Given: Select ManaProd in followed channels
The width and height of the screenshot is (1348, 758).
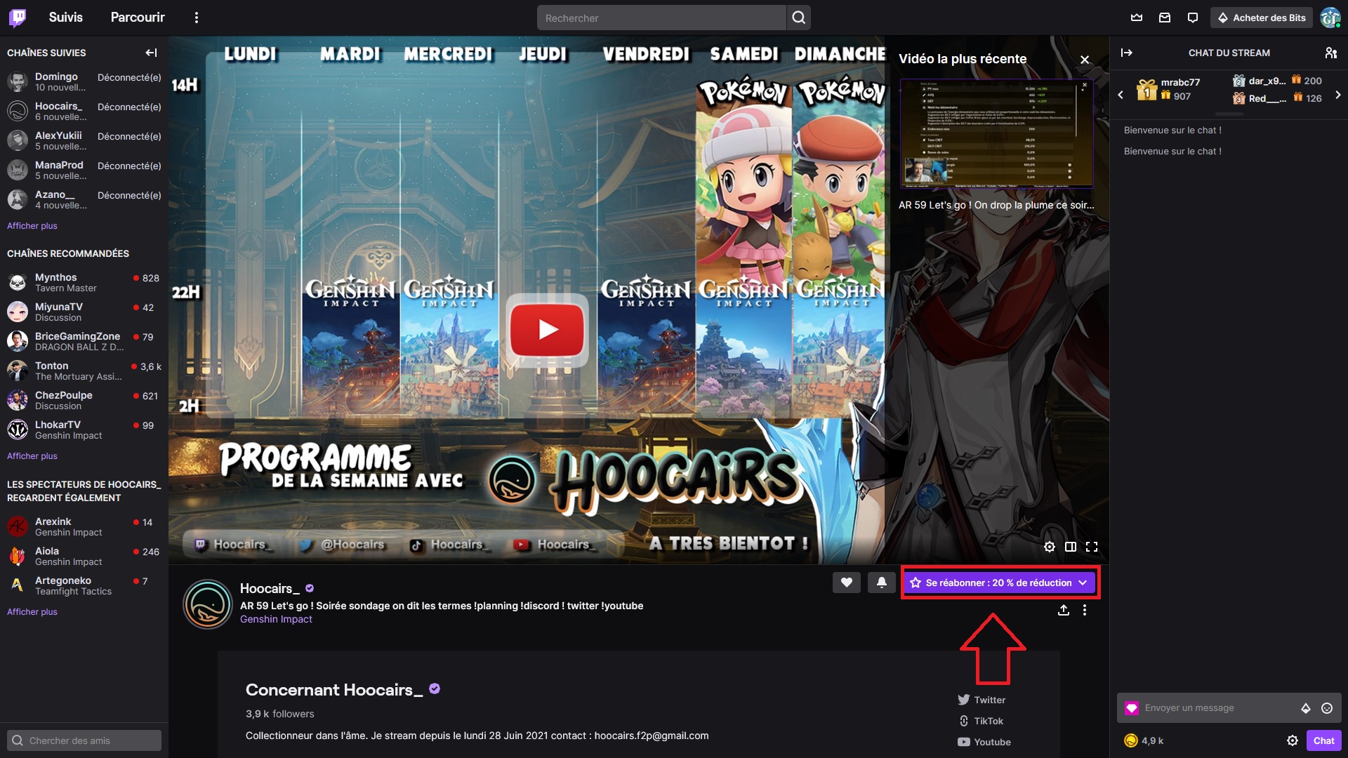Looking at the screenshot, I should [84, 171].
